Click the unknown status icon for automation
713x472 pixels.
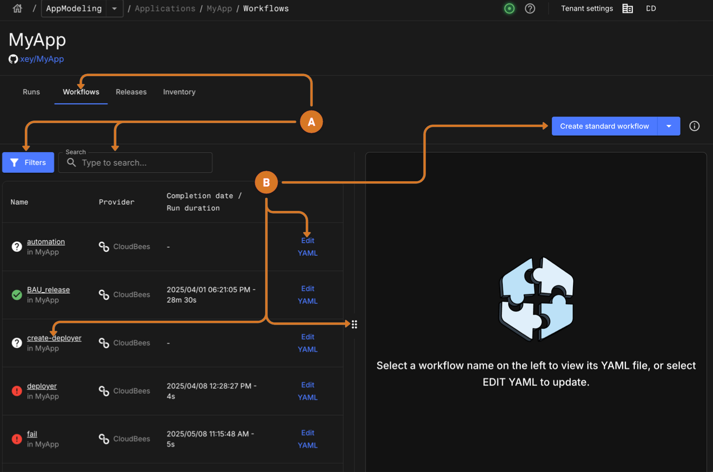(x=17, y=247)
